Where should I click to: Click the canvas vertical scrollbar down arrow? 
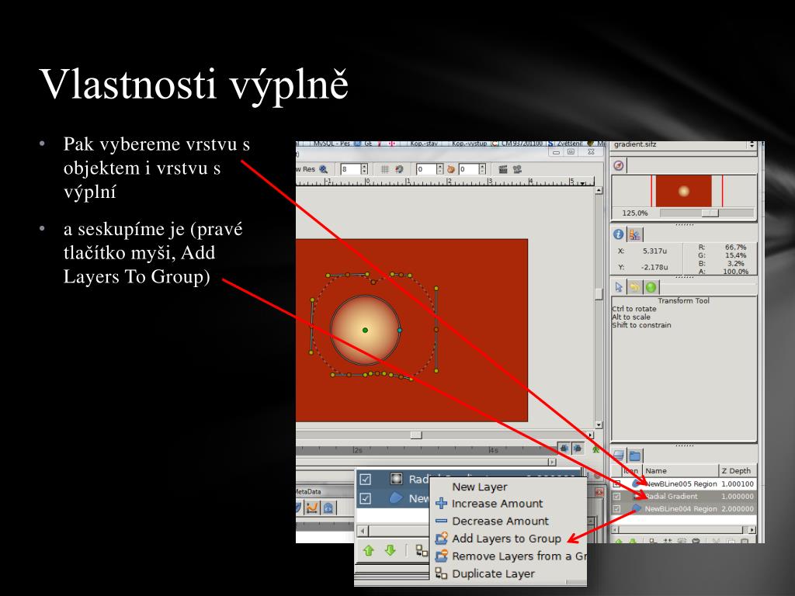point(599,424)
